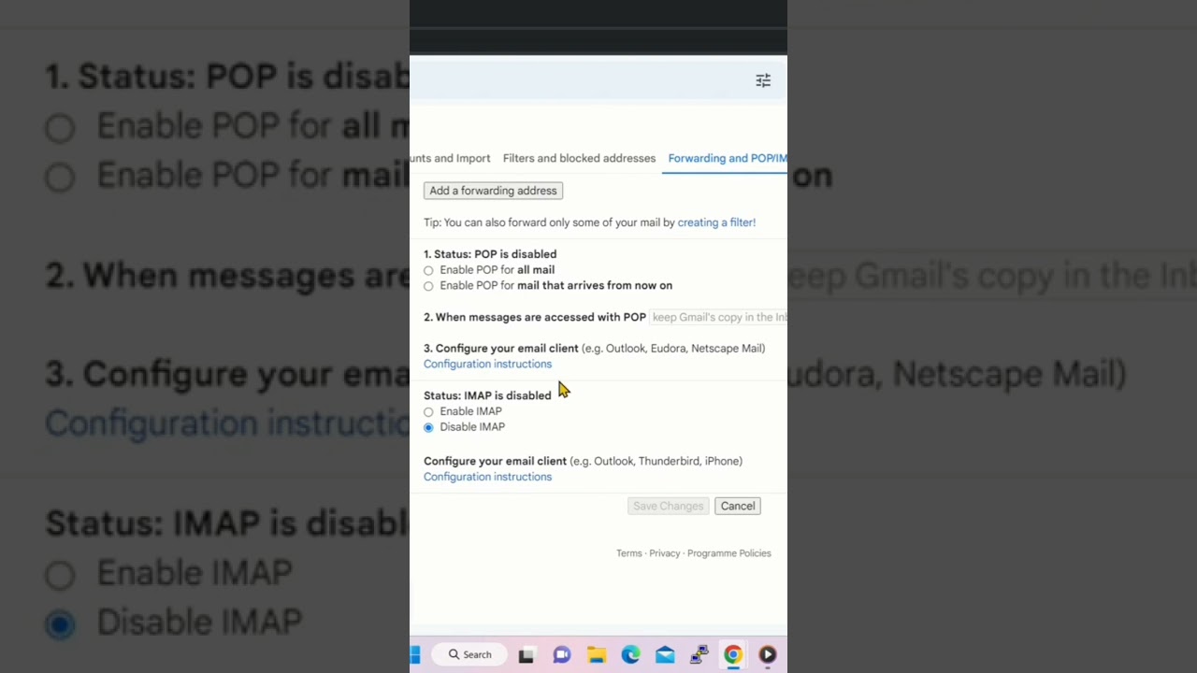Viewport: 1197px width, 673px height.
Task: Open the Windows Start button in the taskbar
Action: [414, 655]
